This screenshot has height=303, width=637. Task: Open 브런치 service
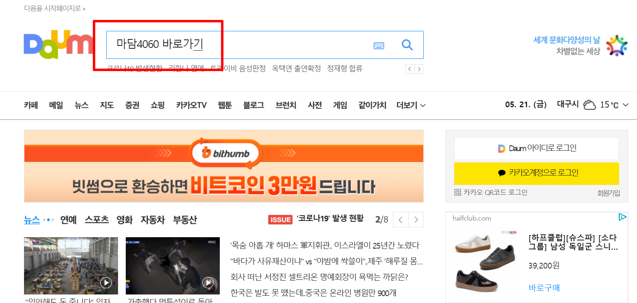[x=286, y=105]
